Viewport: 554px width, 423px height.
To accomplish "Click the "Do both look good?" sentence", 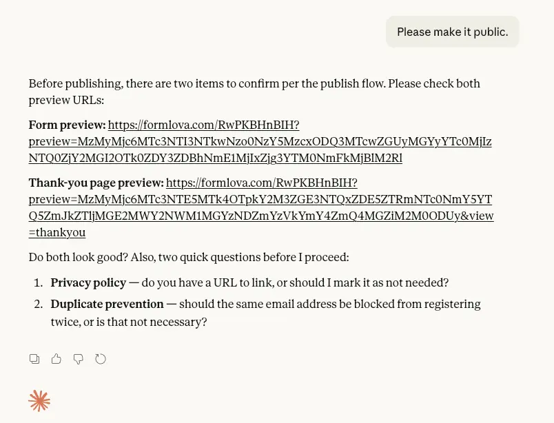I will [x=77, y=258].
